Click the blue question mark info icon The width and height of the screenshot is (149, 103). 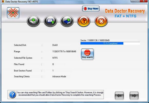(x=12, y=95)
